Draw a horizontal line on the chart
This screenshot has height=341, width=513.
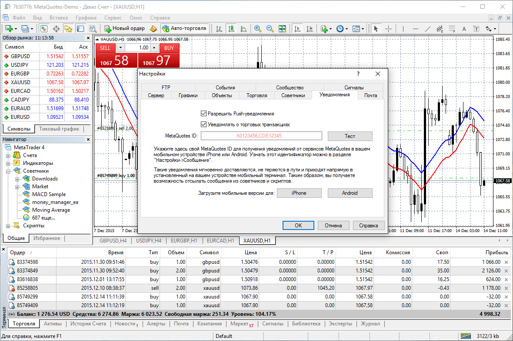pos(415,29)
